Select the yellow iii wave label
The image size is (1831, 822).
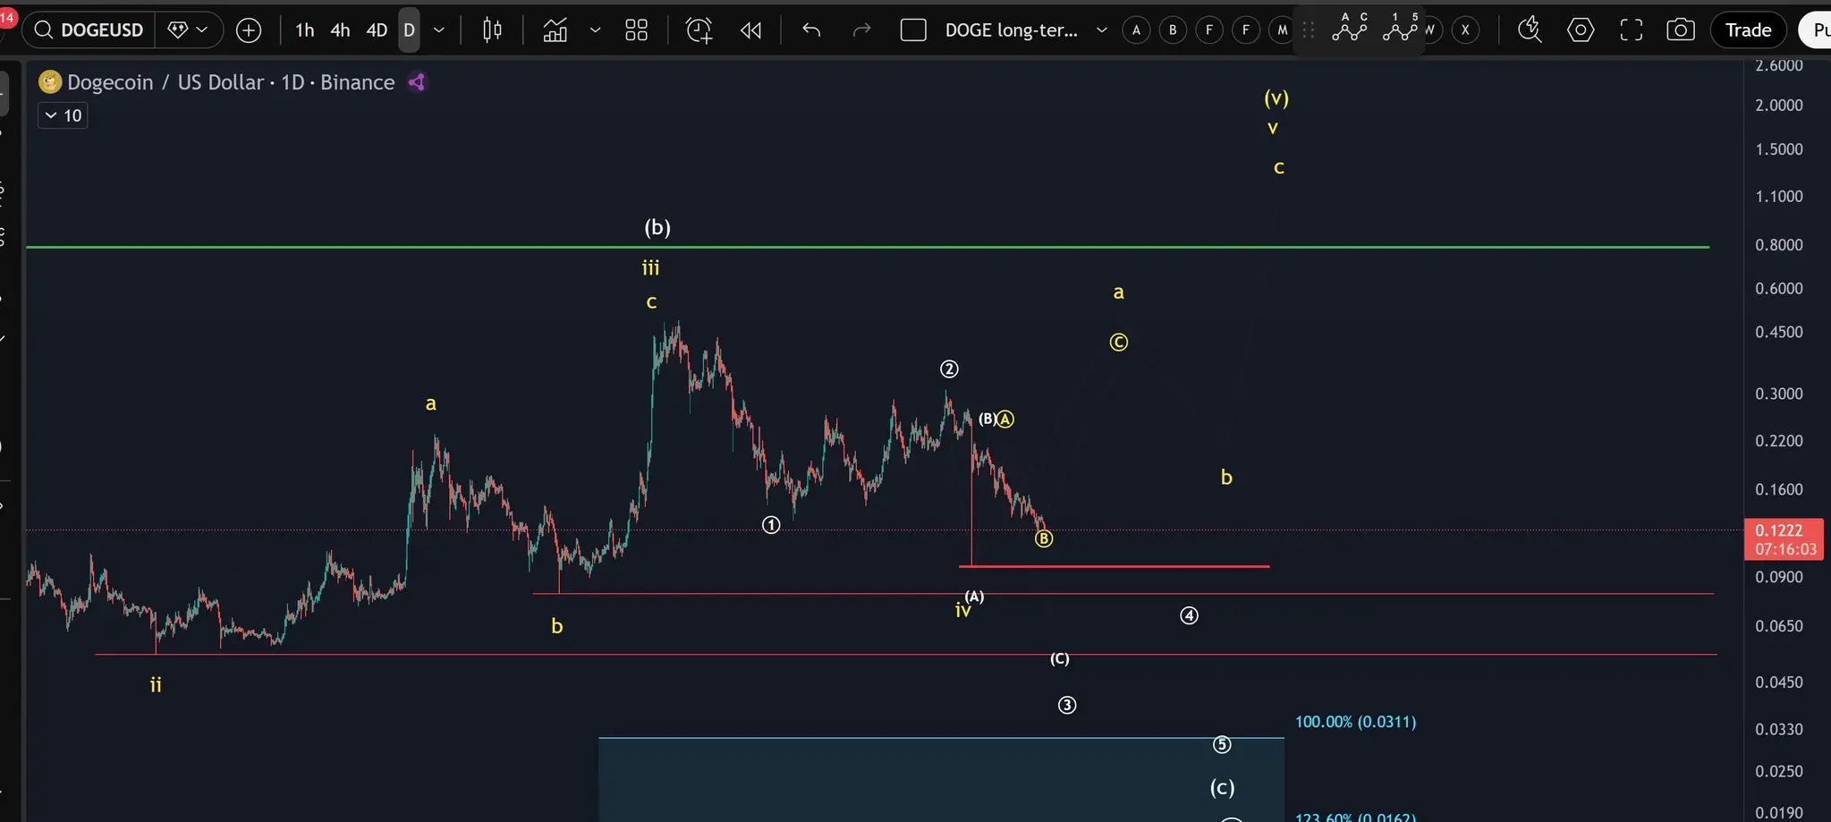point(650,267)
